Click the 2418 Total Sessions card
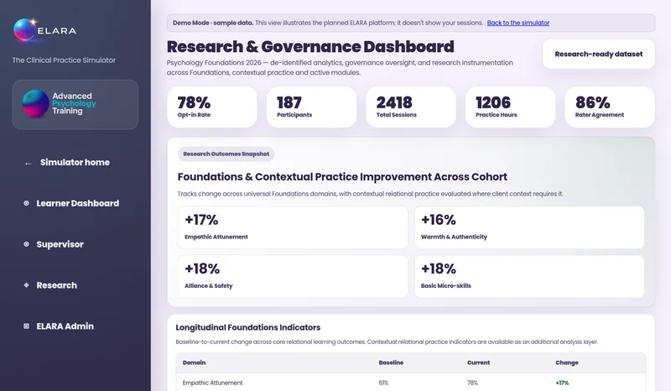671x391 pixels. [411, 107]
